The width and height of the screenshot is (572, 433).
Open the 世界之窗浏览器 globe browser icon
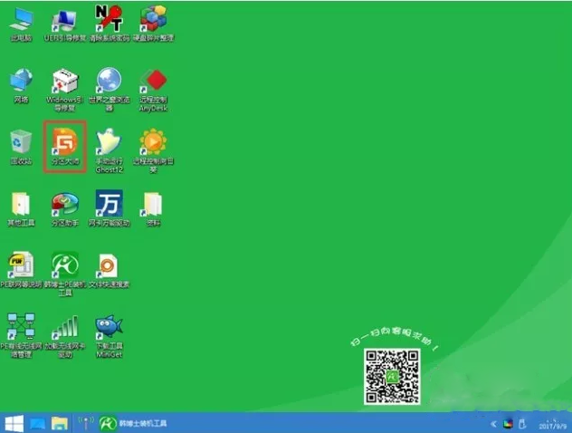pyautogui.click(x=109, y=82)
